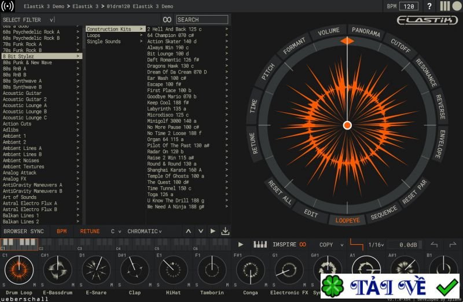Click the mini keyboard icon beside INSPIRE
Screen dimensions: 463x302
click(260, 244)
